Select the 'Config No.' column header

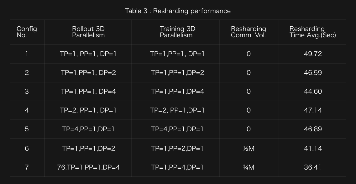pos(27,32)
